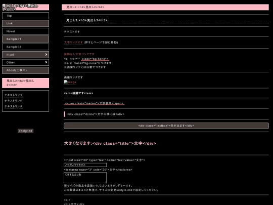Focus the てきすとえりあ textarea
Image resolution: width=273 pixels, height=205 pixels.
tap(85, 178)
